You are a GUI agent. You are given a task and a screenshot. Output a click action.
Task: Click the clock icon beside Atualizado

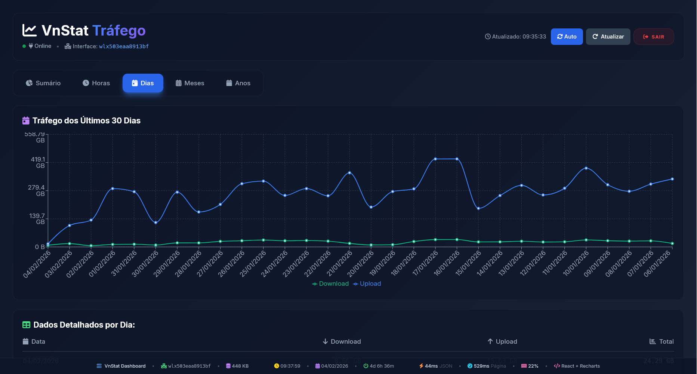point(488,37)
